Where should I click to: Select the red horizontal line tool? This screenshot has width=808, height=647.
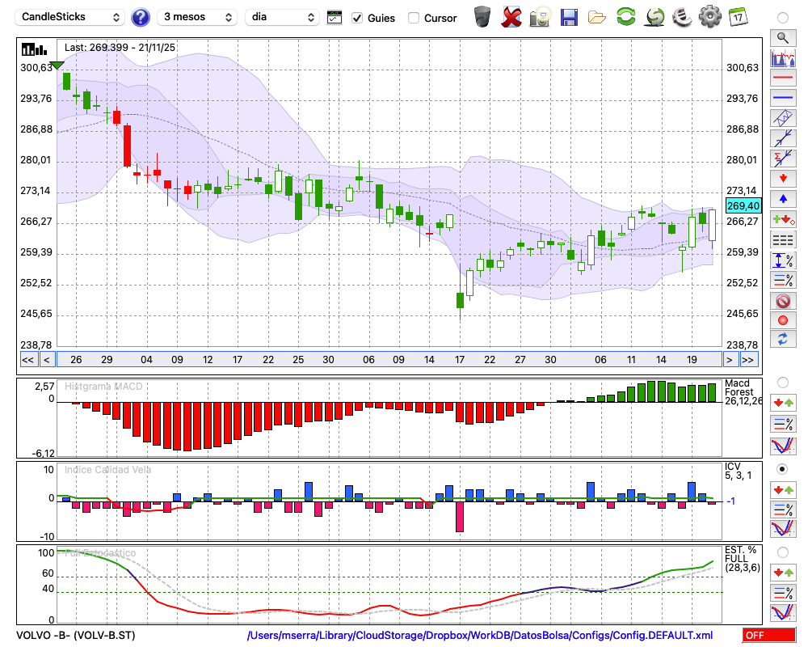coord(782,78)
